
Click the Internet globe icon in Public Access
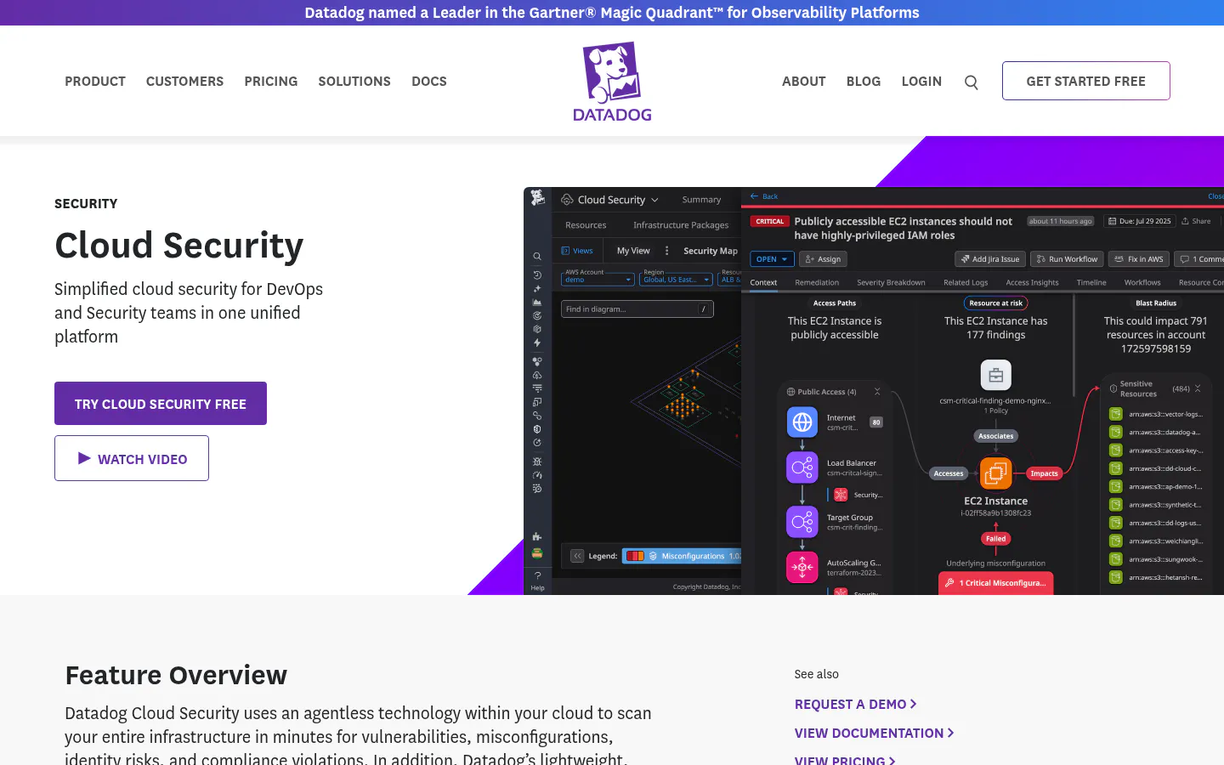(802, 422)
